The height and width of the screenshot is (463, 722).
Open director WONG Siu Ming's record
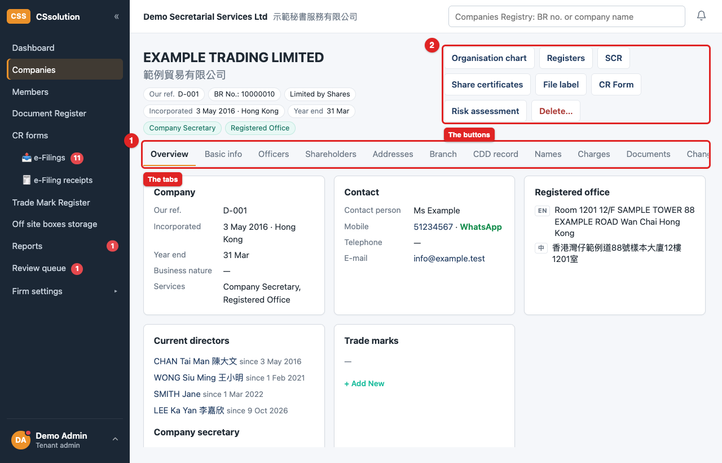[199, 378]
